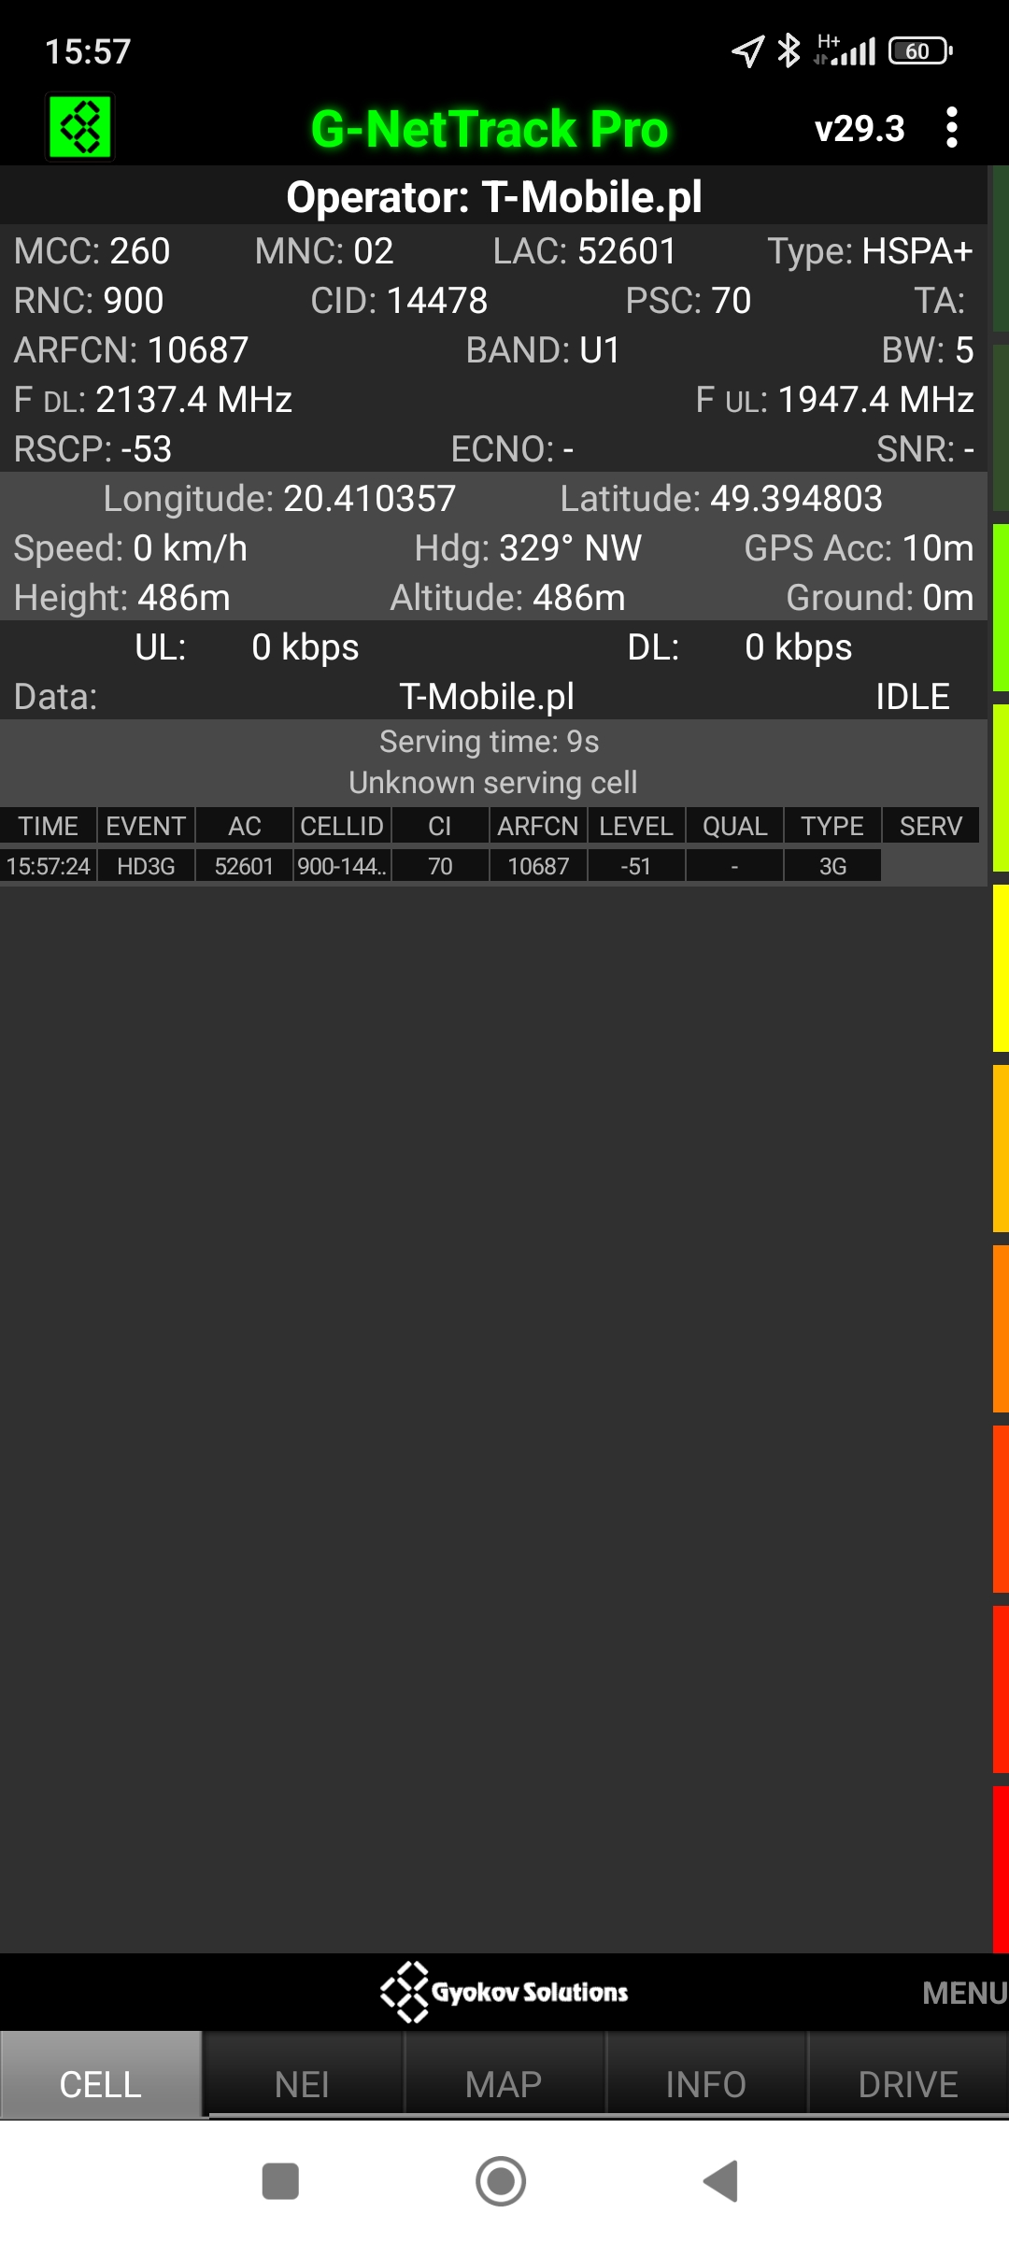Tap the green G-NetTrack app logo icon
The height and width of the screenshot is (2242, 1009).
click(80, 127)
